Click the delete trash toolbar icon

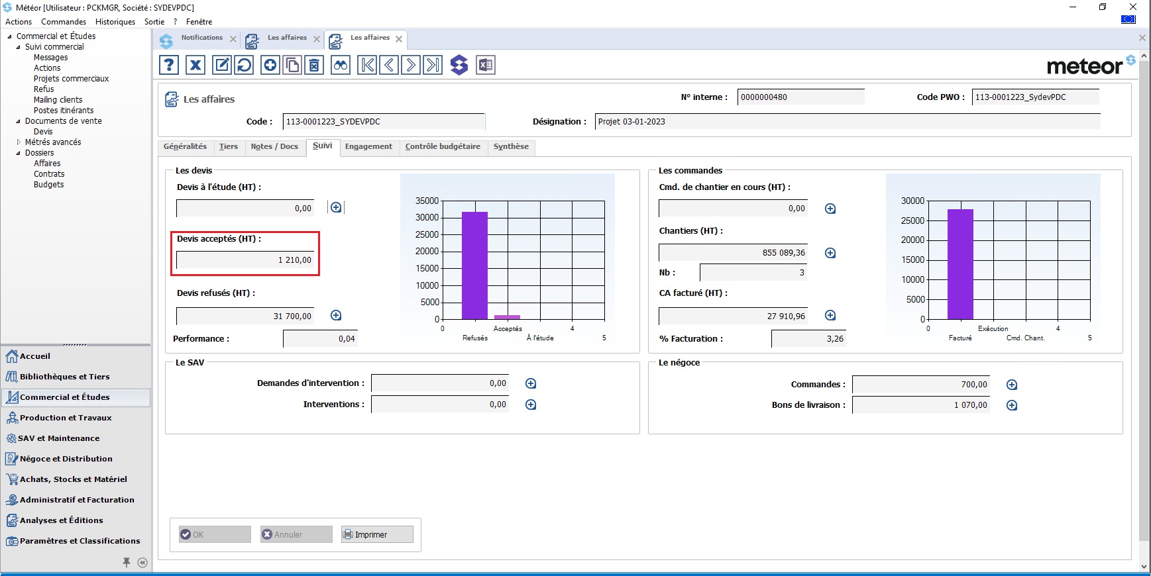tap(314, 65)
